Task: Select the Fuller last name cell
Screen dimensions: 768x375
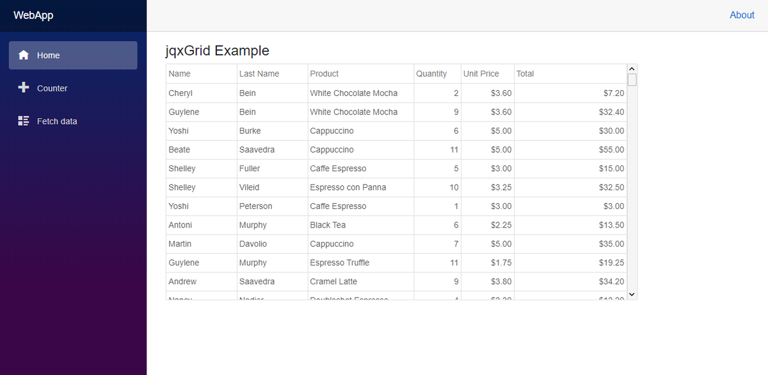Action: tap(272, 169)
